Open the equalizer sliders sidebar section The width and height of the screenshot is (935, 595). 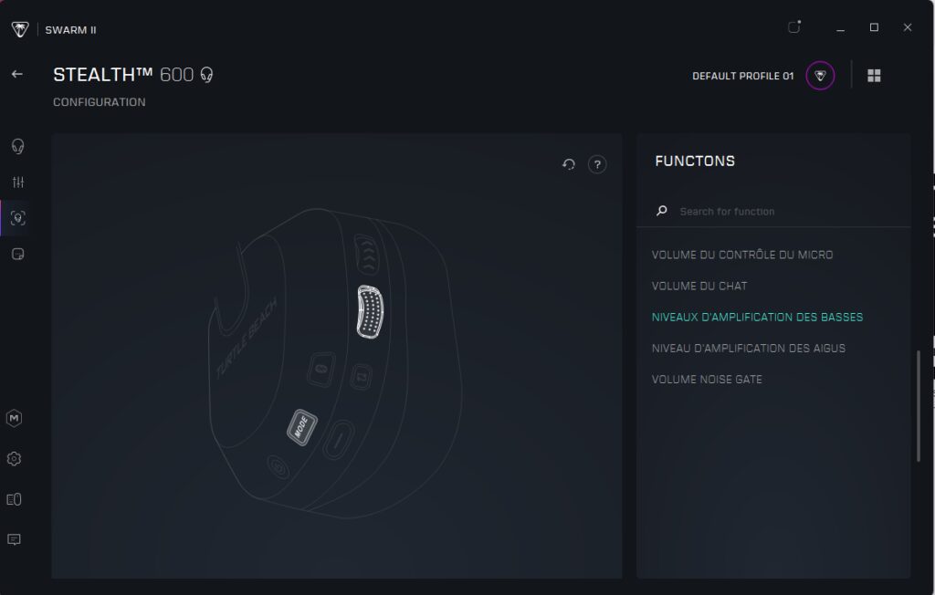tap(17, 183)
